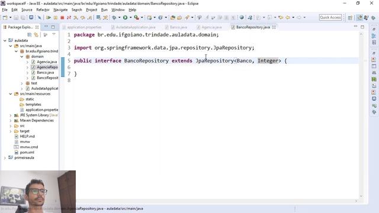Image resolution: width=379 pixels, height=213 pixels.
Task: Expand Maven Dependencies
Action: point(11,121)
